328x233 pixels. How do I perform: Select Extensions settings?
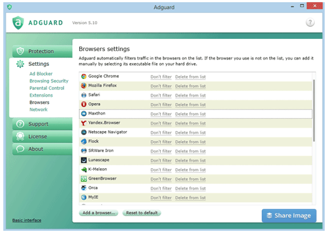click(41, 96)
